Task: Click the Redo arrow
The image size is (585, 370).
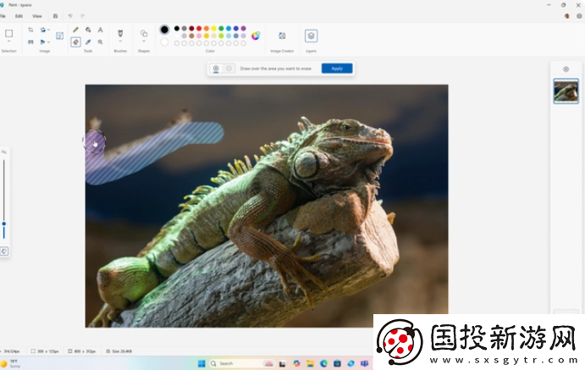Action: pos(82,16)
